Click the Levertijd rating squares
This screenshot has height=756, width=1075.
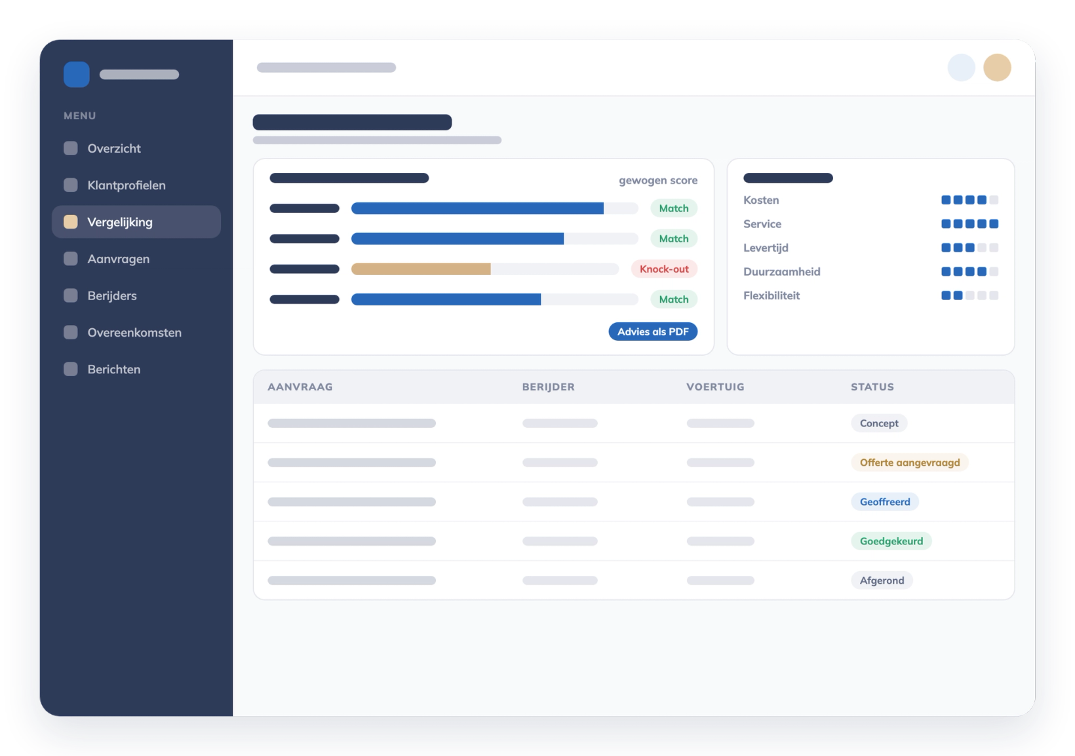969,248
